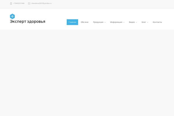The height and width of the screenshot is (116, 174).
Task: Go to the Главная menu item
Action: pos(72,22)
